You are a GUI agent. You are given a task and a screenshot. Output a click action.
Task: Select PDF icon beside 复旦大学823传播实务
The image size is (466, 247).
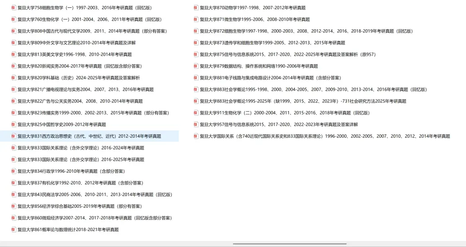14,113
